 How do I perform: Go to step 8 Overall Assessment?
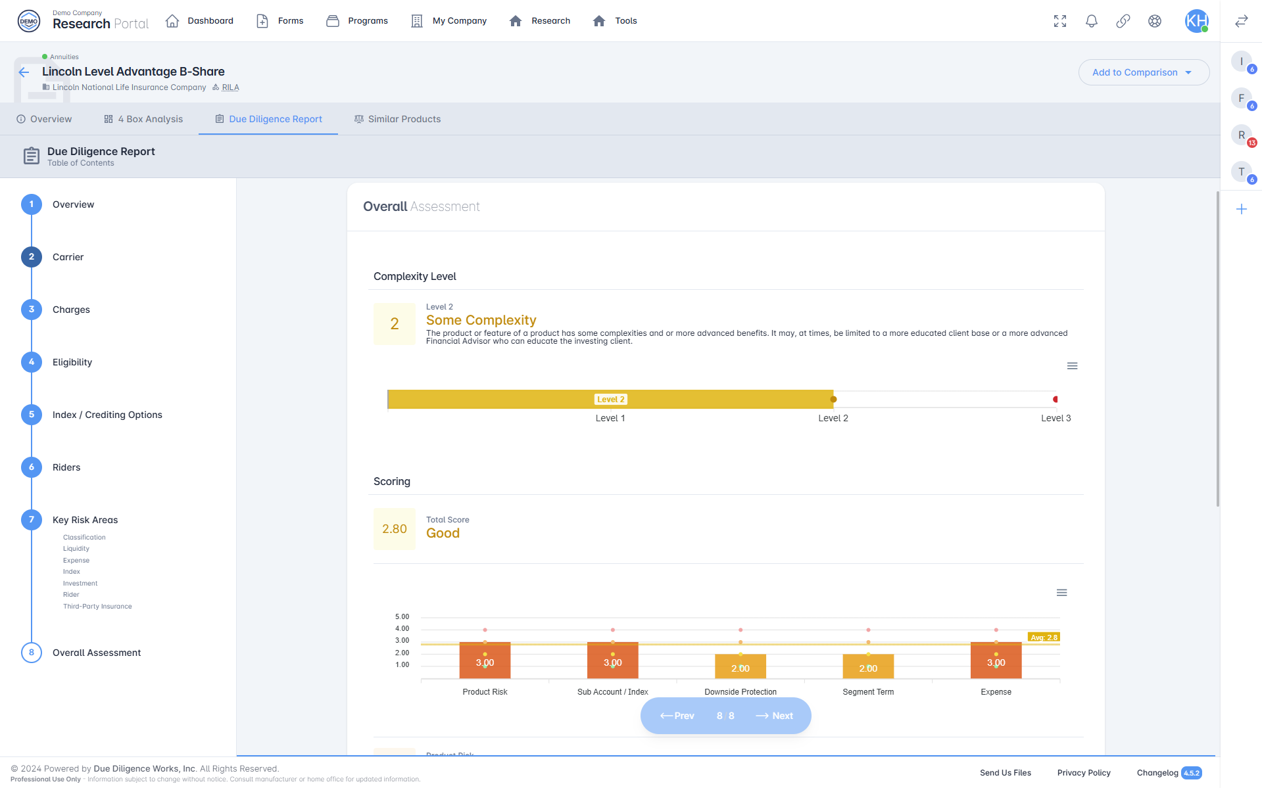click(x=81, y=653)
